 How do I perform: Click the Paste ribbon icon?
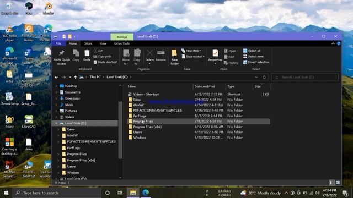coord(87,55)
